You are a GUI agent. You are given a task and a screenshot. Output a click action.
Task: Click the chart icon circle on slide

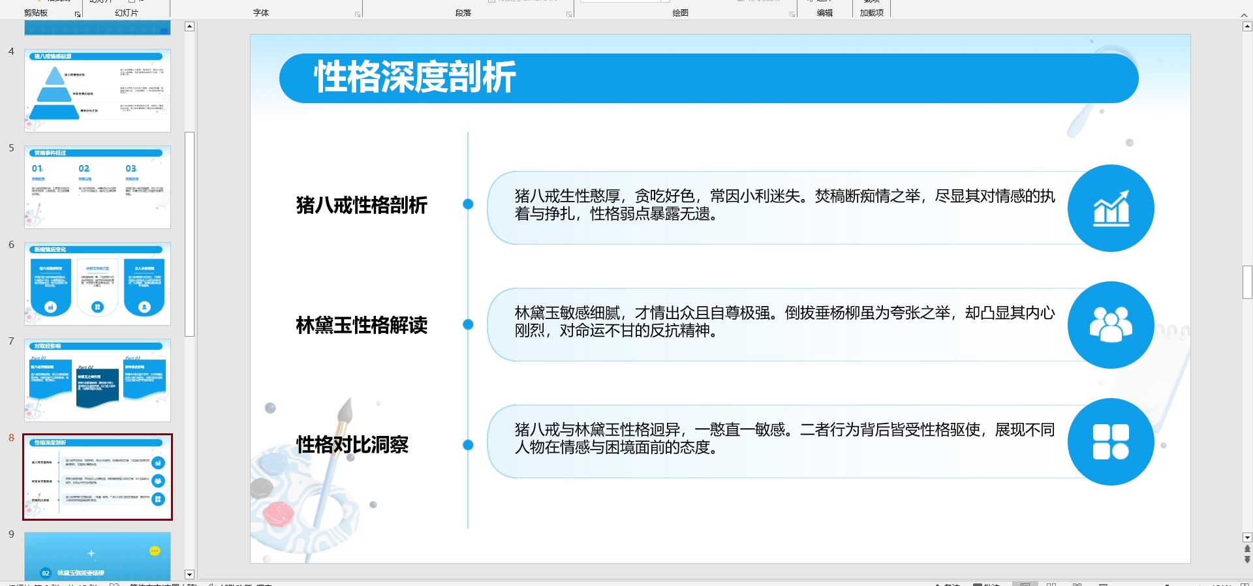coord(1110,208)
